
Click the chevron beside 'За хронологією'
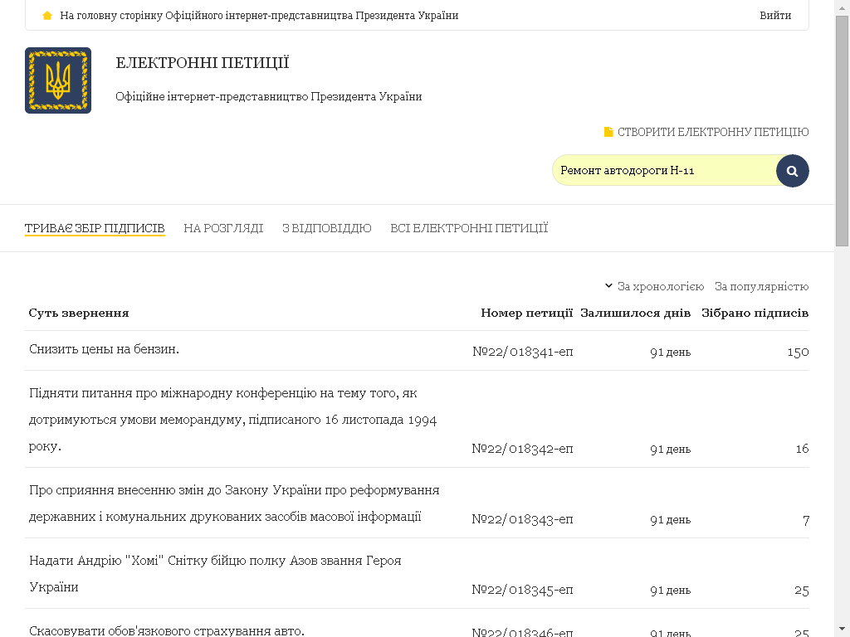click(608, 286)
